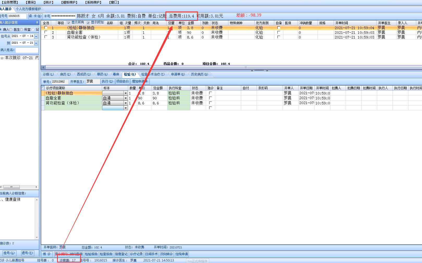This screenshot has width=422, height=263.
Task: Click the grid corner selector beside 诊疗项目简称
Action: [43, 88]
